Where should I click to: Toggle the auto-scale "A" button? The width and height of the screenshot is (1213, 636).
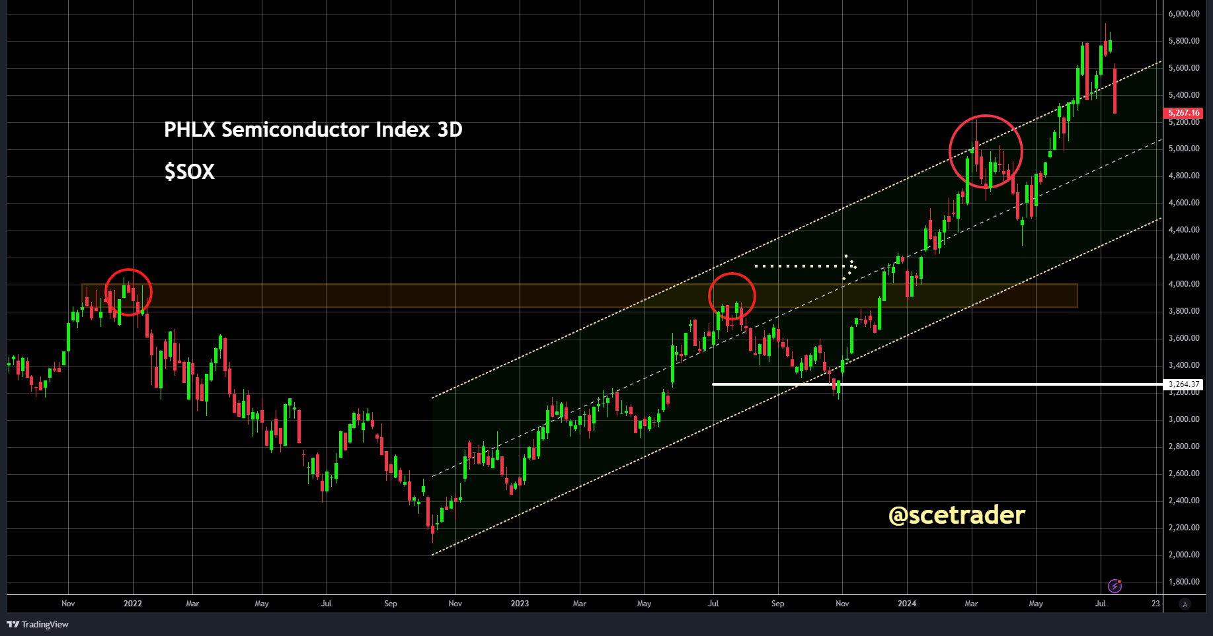[x=1185, y=604]
